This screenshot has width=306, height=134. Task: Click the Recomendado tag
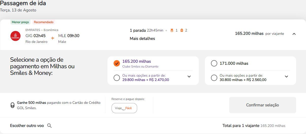(x=44, y=22)
